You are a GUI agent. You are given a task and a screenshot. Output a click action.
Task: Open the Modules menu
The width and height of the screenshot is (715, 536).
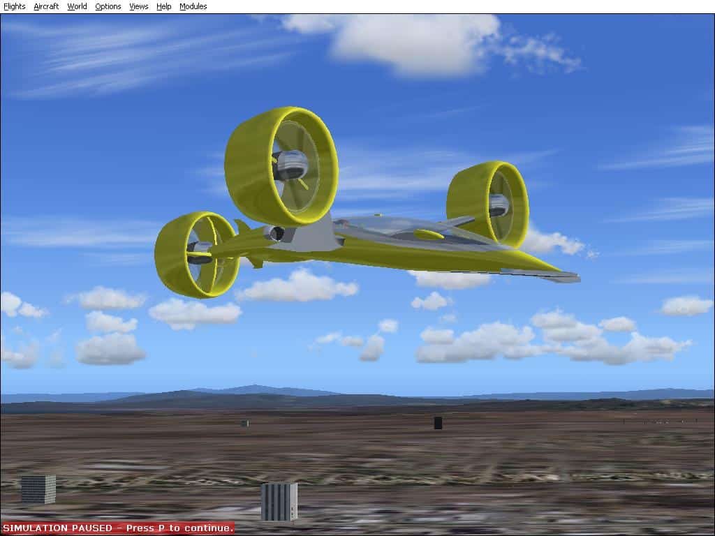coord(193,6)
